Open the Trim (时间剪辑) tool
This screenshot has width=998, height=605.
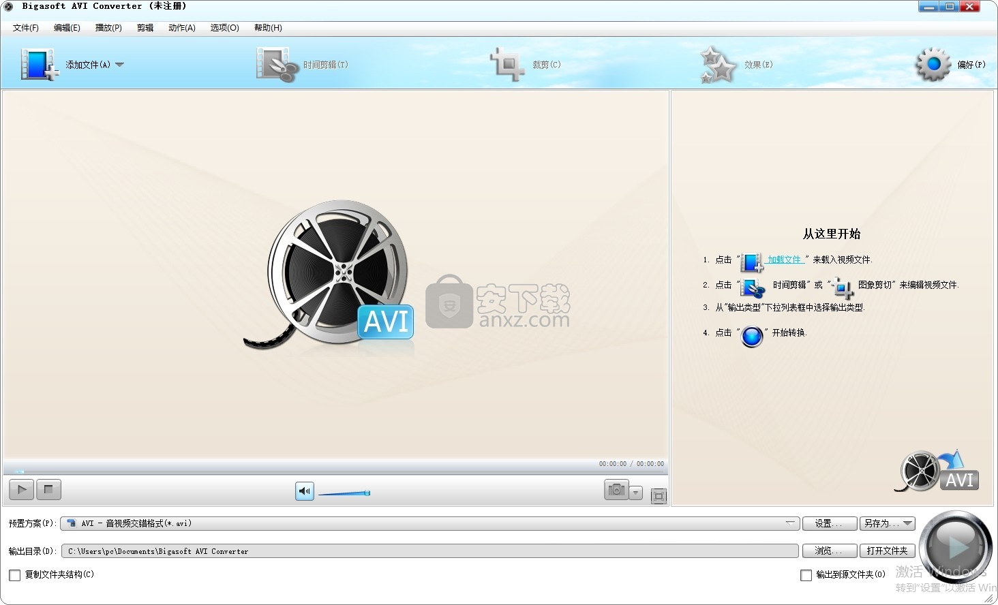[x=302, y=65]
